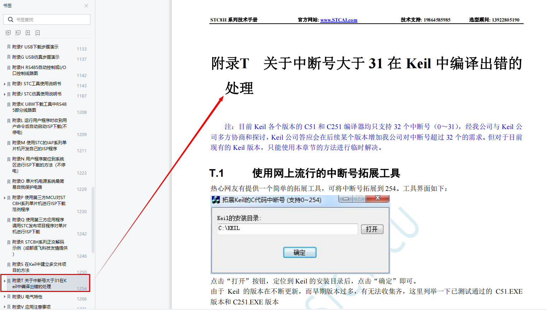
Task: Click the header text STC8H 系列技术手册
Action: click(x=234, y=20)
